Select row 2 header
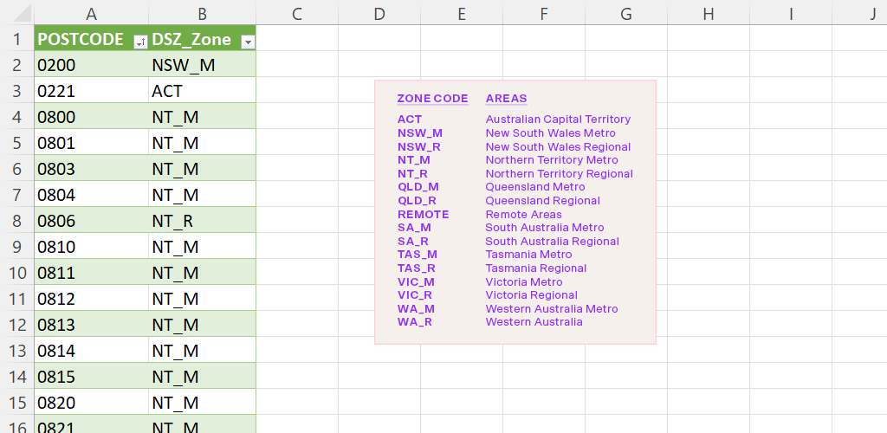Image resolution: width=887 pixels, height=433 pixels. (x=17, y=65)
